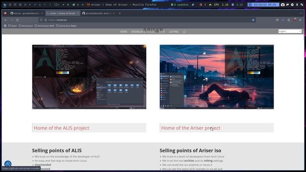Bookmark this page with the star icon
The height and width of the screenshot is (172, 306).
point(253,20)
